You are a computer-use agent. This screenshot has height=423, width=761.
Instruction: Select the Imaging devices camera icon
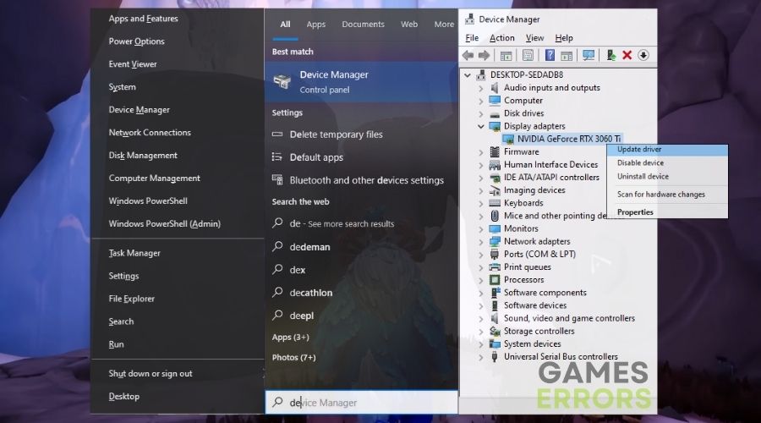tap(495, 190)
